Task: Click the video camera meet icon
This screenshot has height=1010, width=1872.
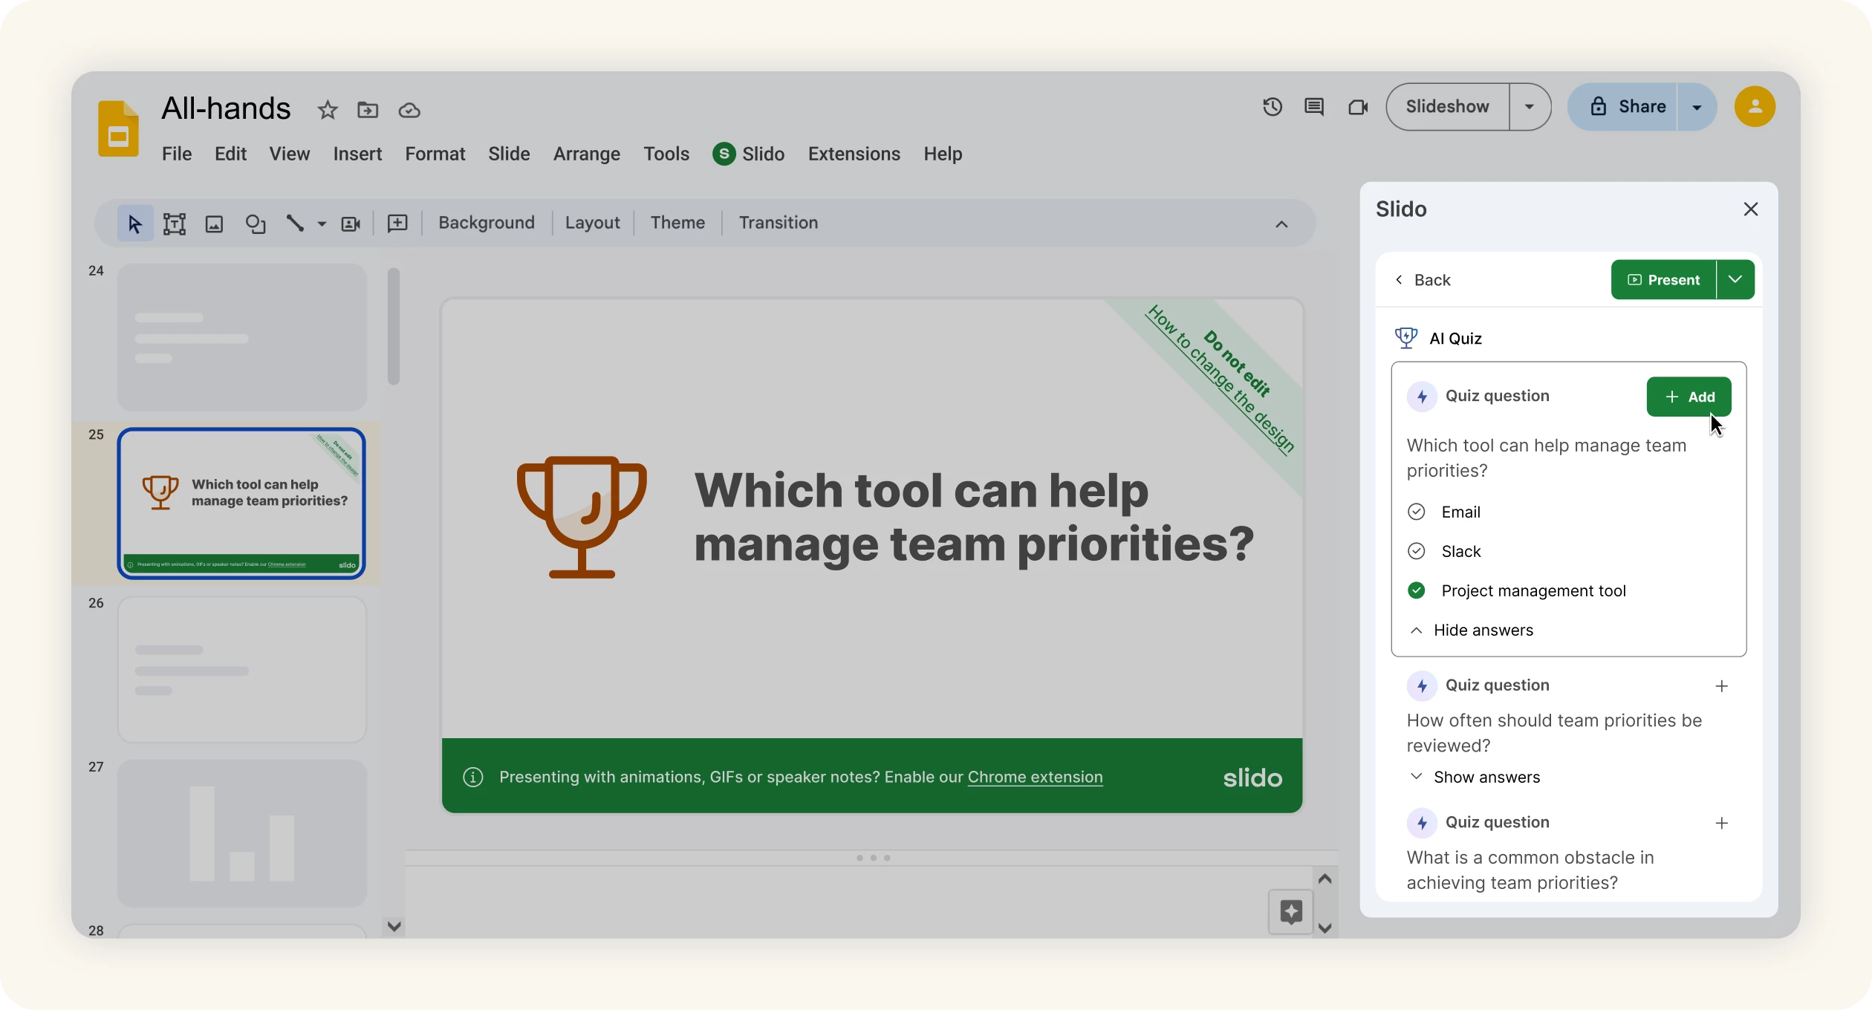Action: pyautogui.click(x=1357, y=107)
